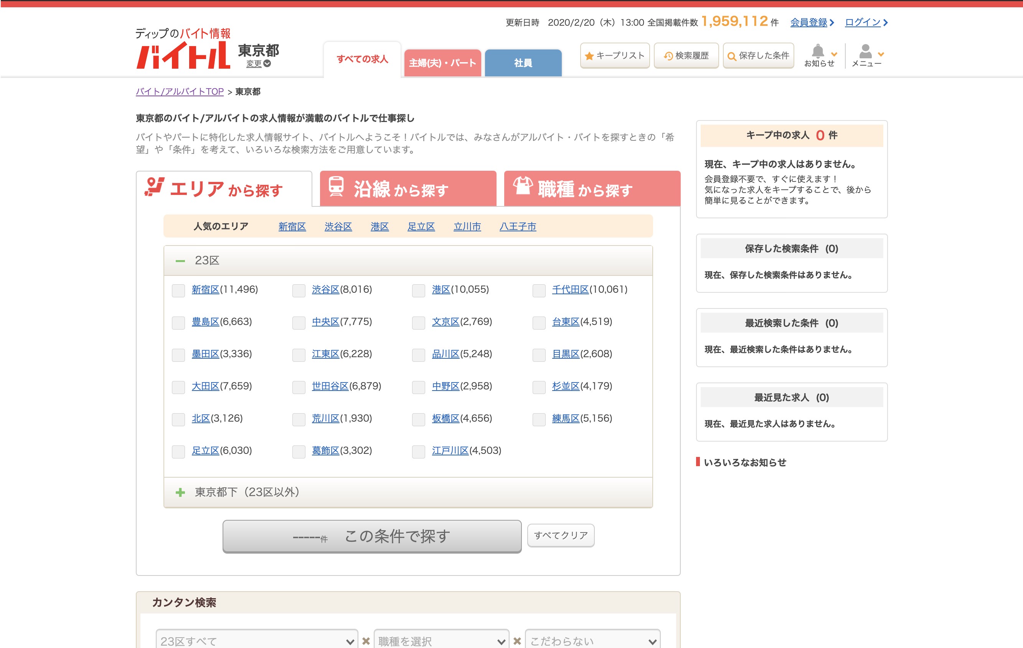Collapse the 23区 section

408,261
